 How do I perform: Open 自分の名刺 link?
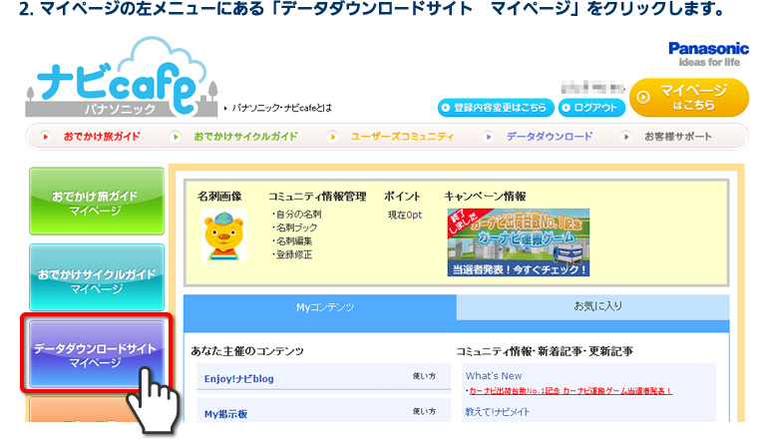(299, 215)
